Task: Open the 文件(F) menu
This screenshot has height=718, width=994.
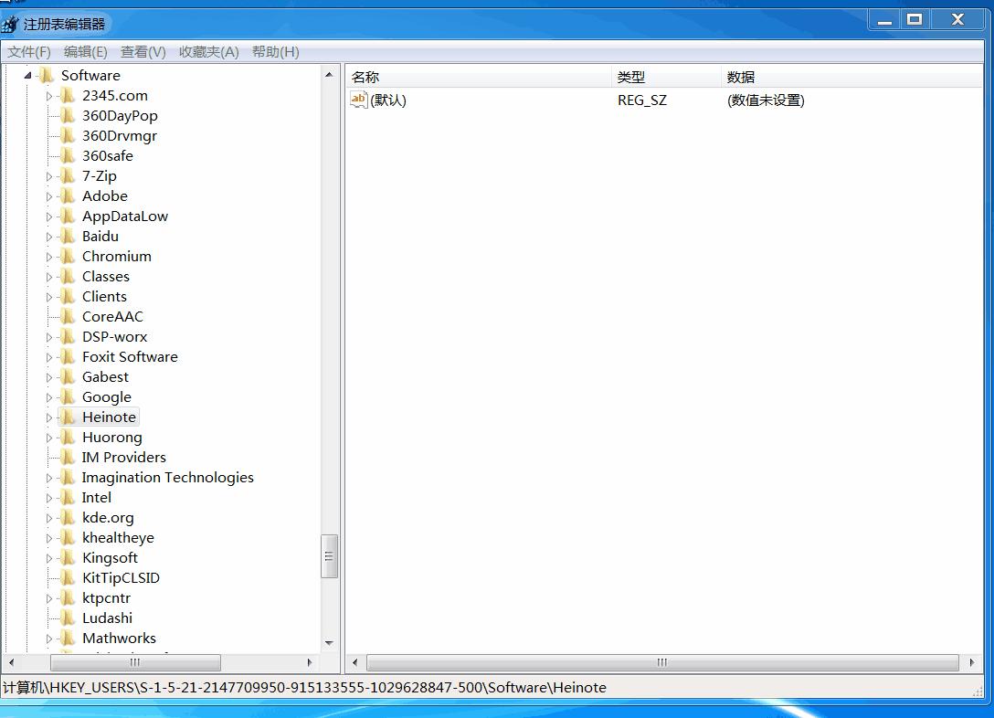Action: (29, 52)
